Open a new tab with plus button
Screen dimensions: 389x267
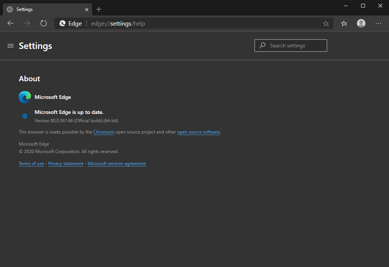coord(99,9)
